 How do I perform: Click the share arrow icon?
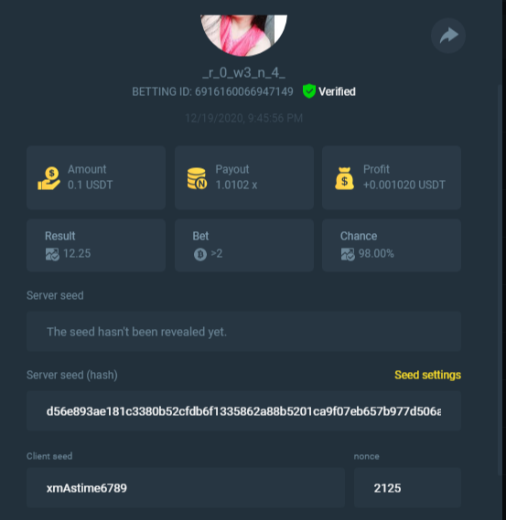coord(448,36)
